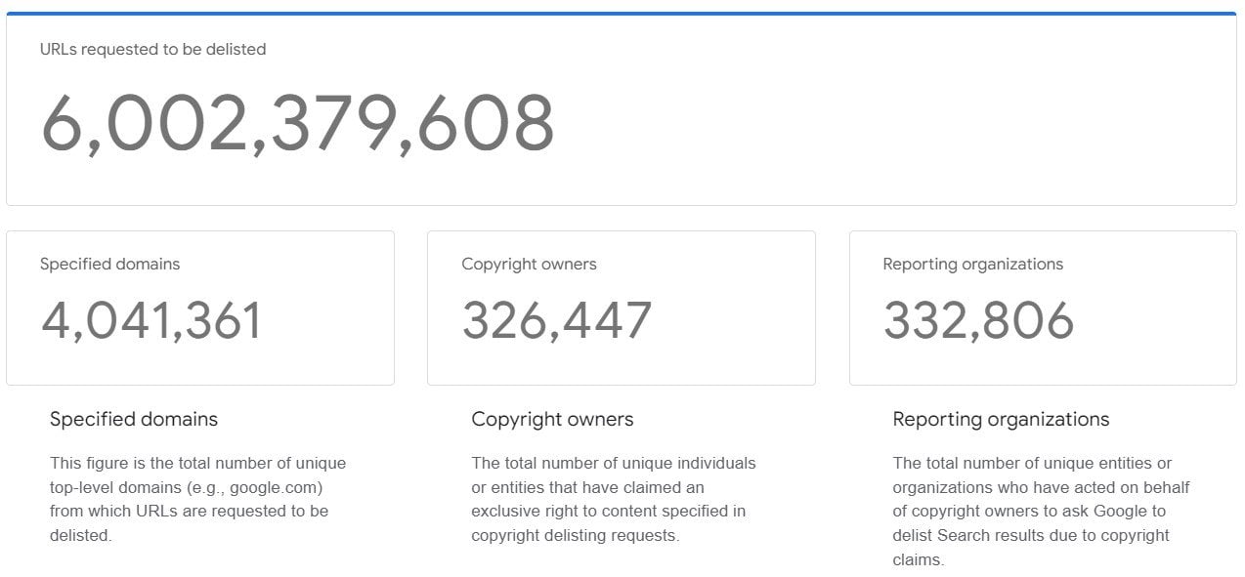Click the blue top border of the URLs card
This screenshot has width=1245, height=577.
622,14
